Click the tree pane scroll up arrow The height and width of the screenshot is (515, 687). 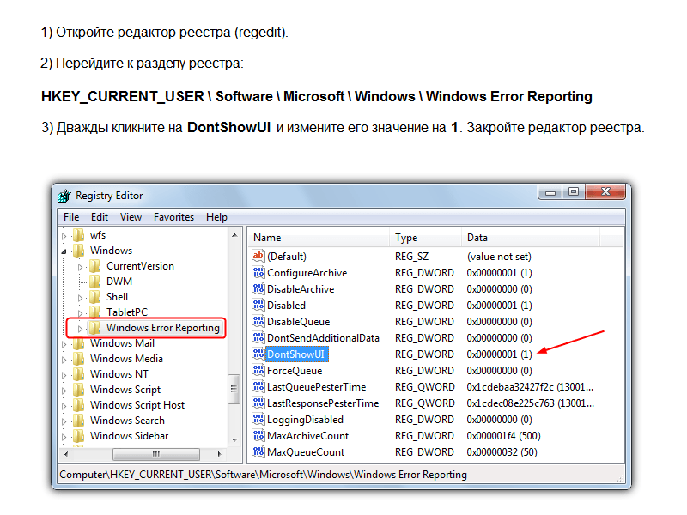tap(234, 235)
